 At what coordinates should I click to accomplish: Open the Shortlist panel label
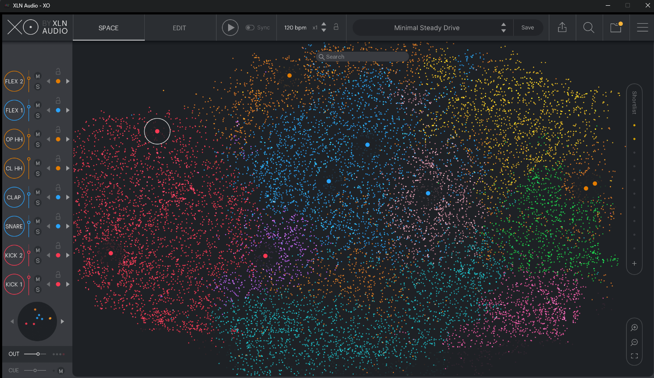(634, 102)
